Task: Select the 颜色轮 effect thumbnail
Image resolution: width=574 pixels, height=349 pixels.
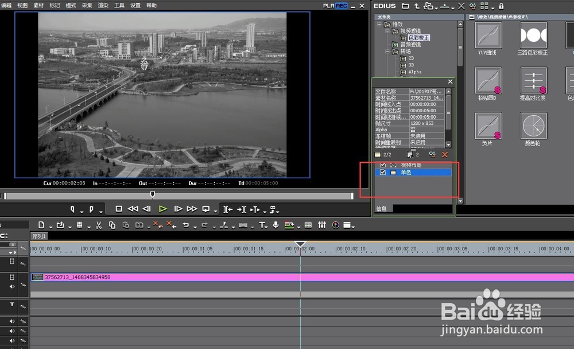Action: tap(533, 126)
